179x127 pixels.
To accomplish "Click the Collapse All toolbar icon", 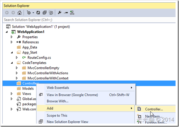I will click(45, 13).
